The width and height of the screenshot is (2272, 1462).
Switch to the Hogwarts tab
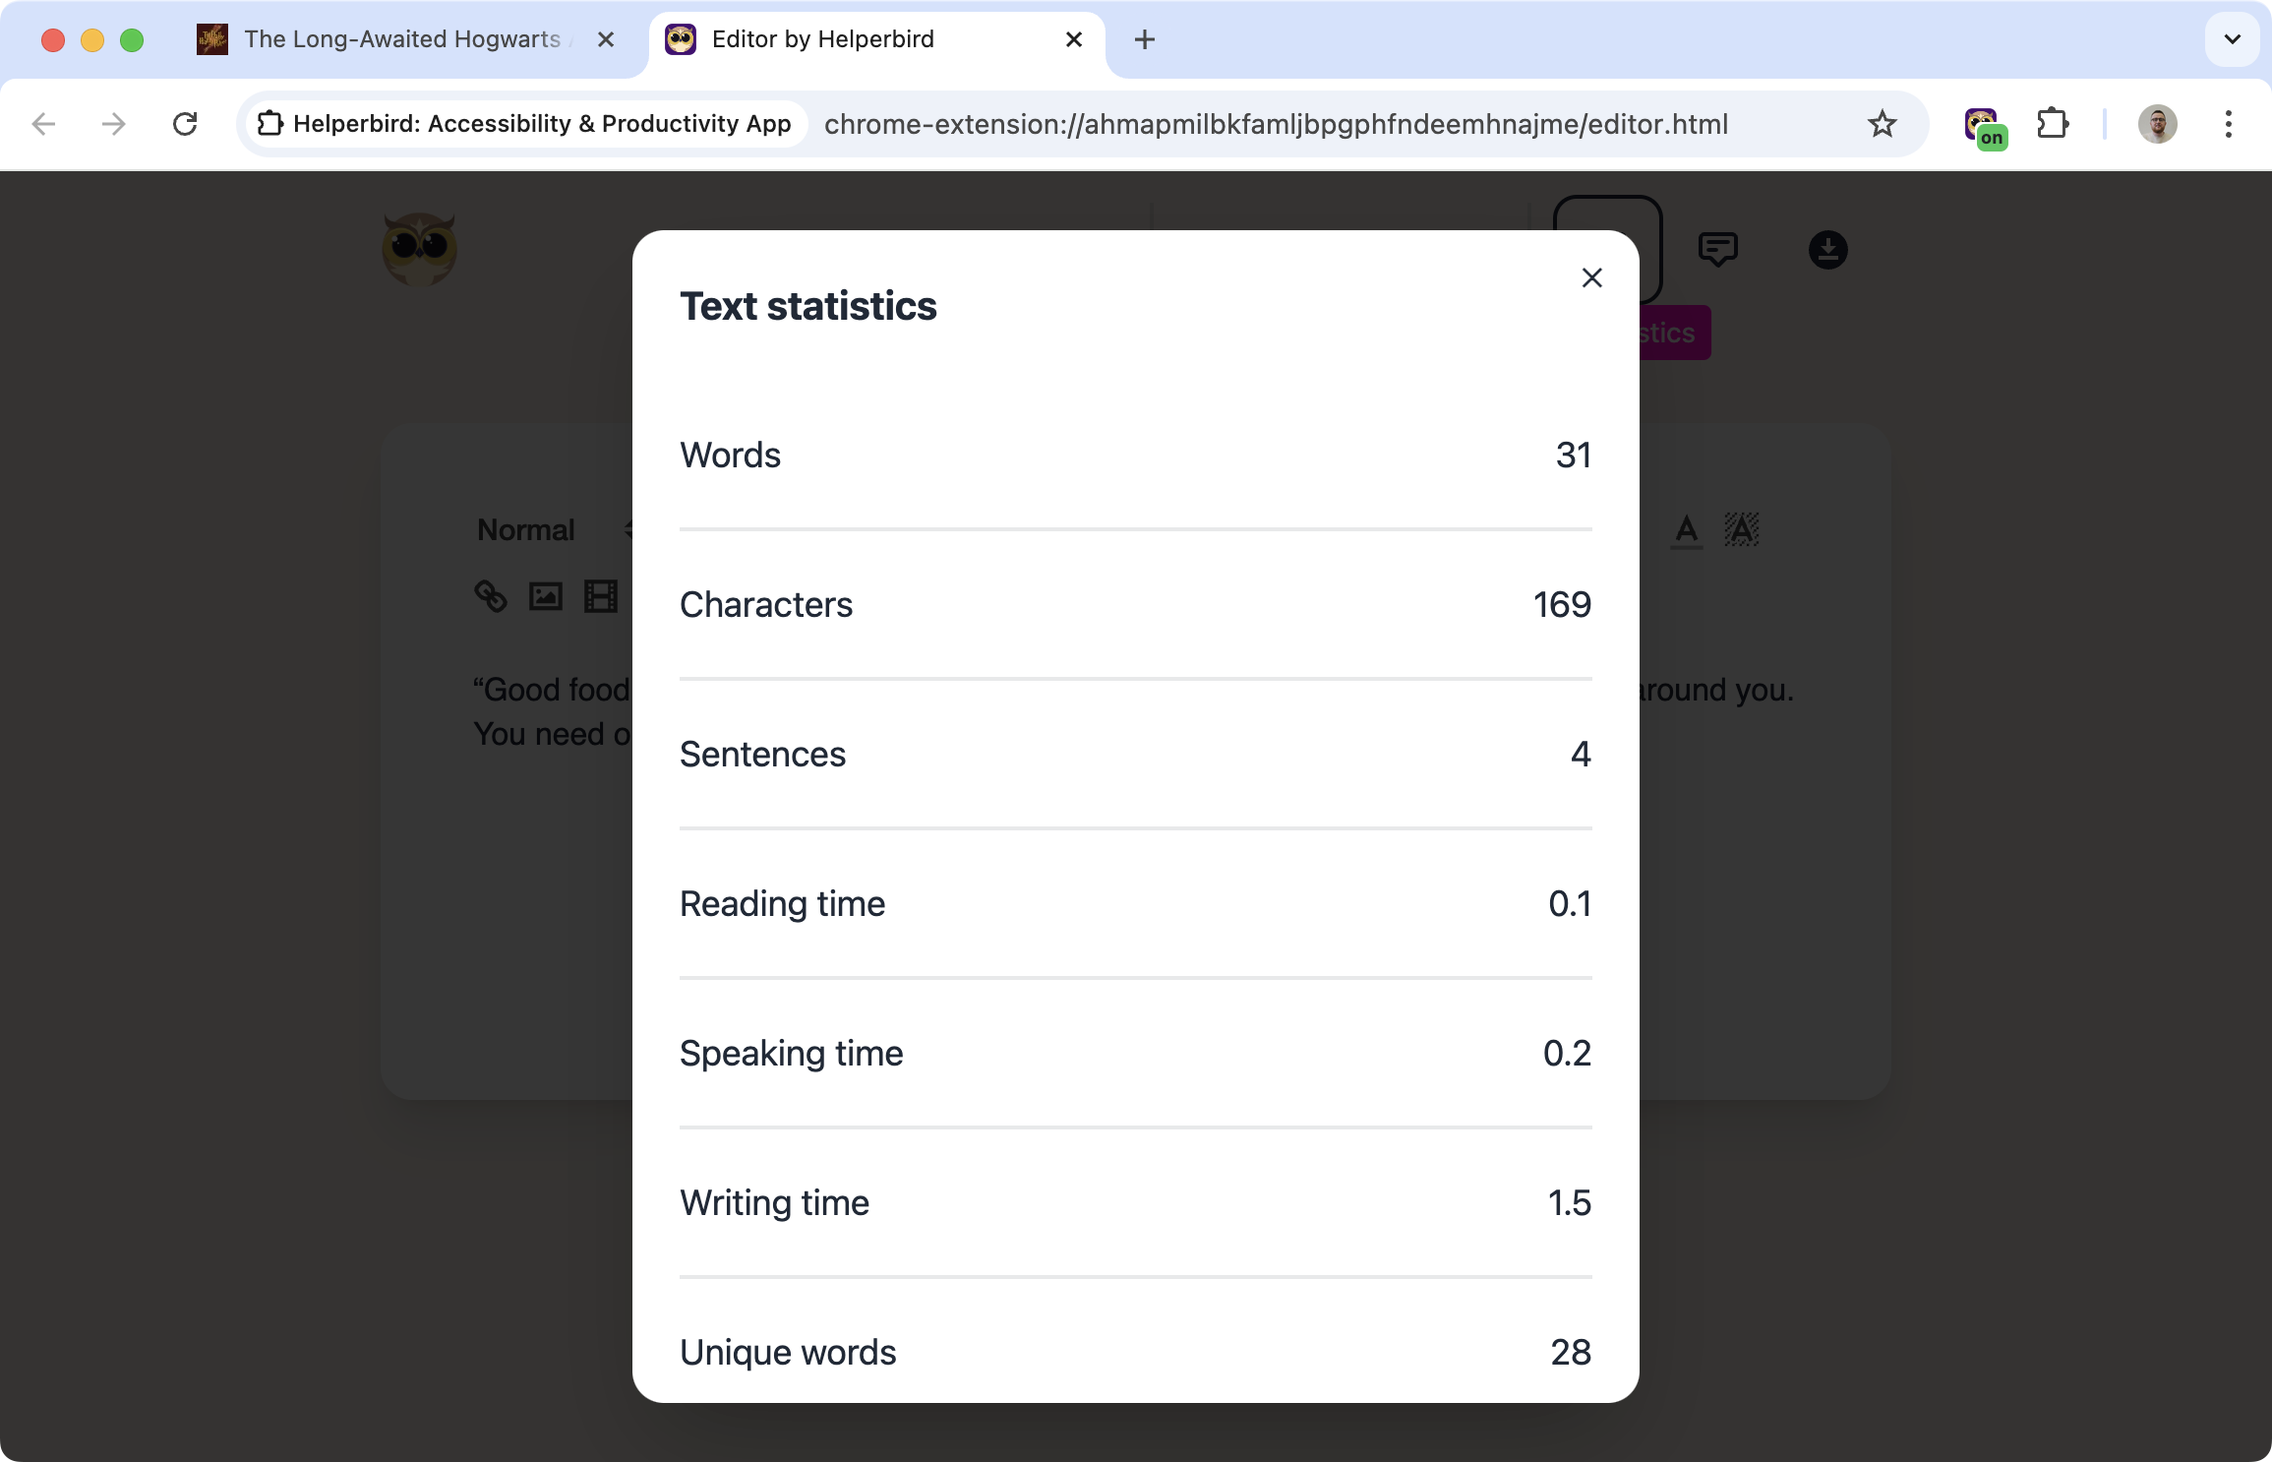pyautogui.click(x=393, y=40)
